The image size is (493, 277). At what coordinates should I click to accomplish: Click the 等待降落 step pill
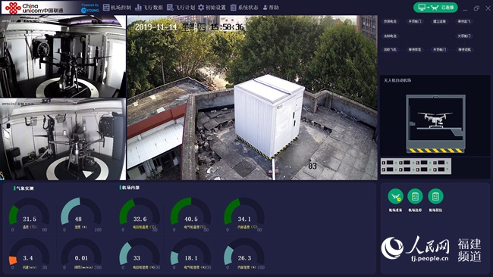click(x=415, y=49)
